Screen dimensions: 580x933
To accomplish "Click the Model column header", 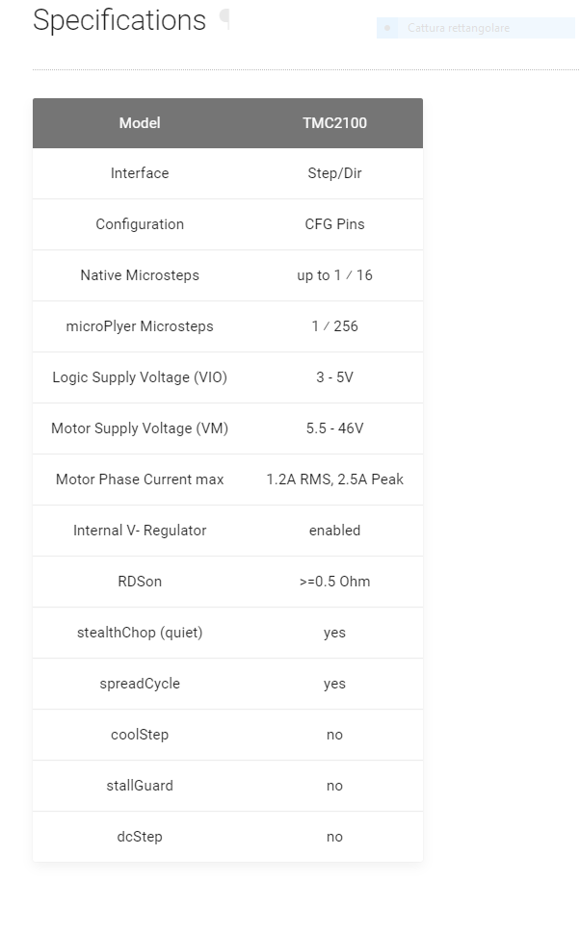I will point(140,123).
